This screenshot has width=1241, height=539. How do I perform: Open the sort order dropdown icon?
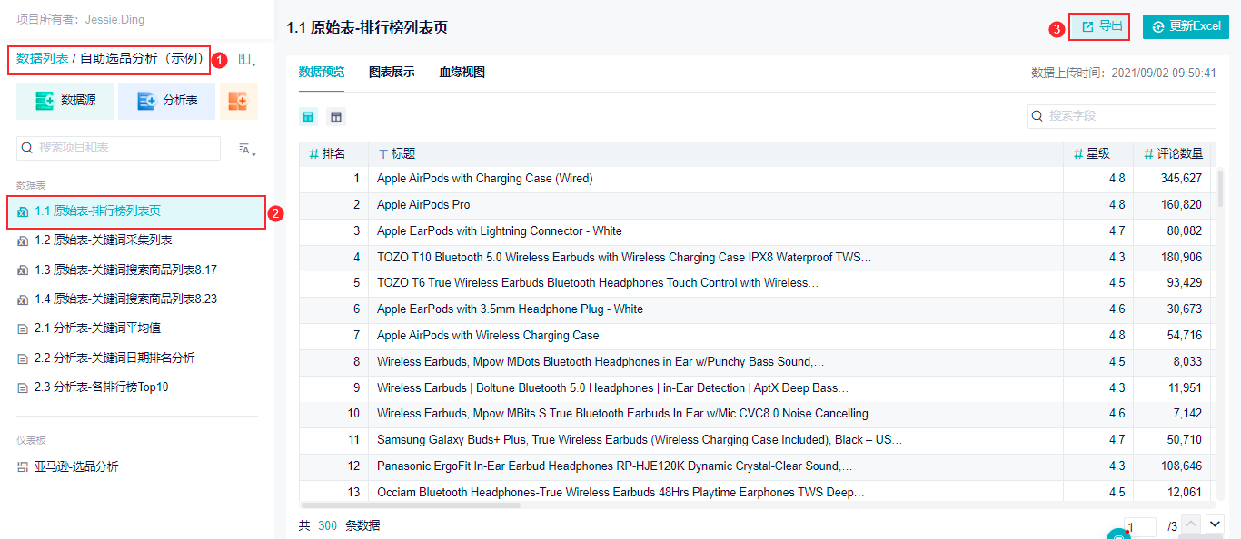(246, 150)
